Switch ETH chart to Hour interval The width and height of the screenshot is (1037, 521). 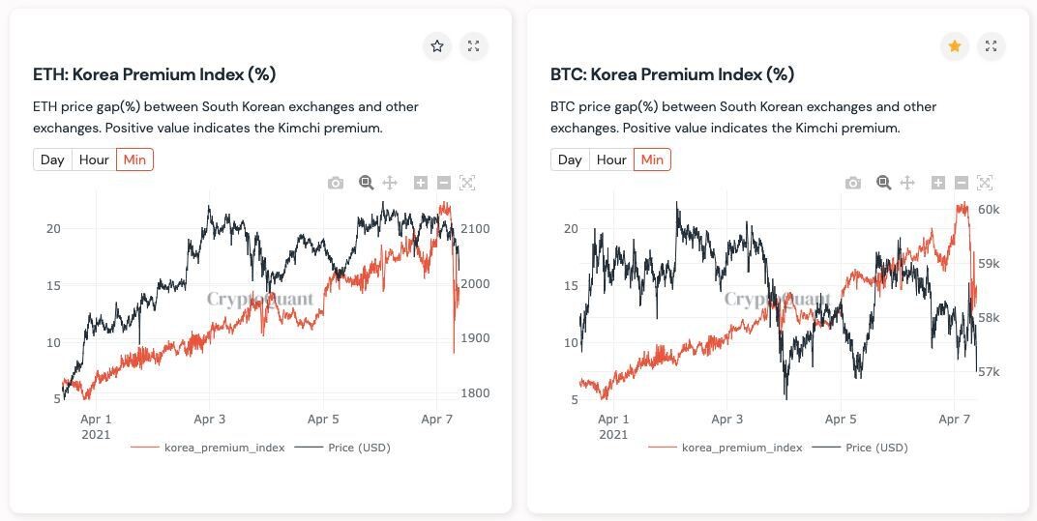click(94, 159)
